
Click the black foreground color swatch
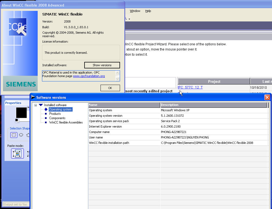pyautogui.click(x=21, y=112)
